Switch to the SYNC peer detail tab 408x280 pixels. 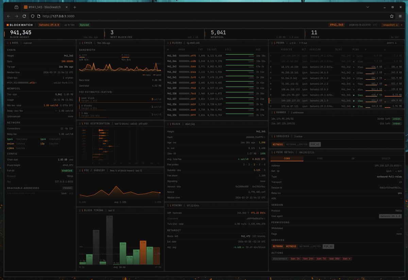click(x=320, y=158)
